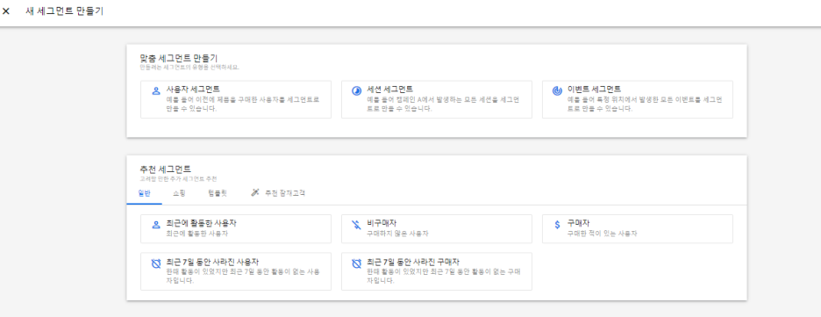Choose 최근 7일 동안 사라진 구매자 segment
This screenshot has height=317, width=821.
[x=437, y=271]
